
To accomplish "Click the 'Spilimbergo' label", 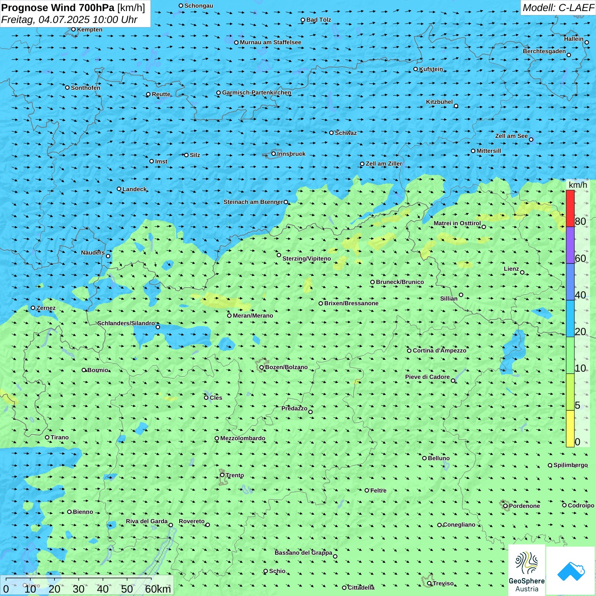I will [x=570, y=465].
